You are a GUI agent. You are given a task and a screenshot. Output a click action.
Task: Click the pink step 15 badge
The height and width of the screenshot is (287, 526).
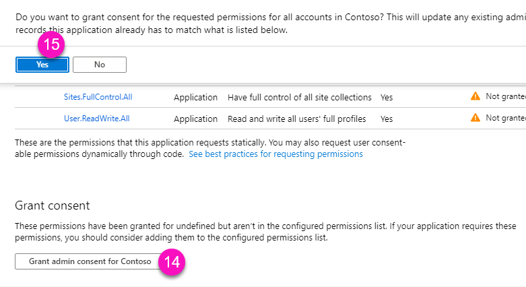pyautogui.click(x=51, y=47)
